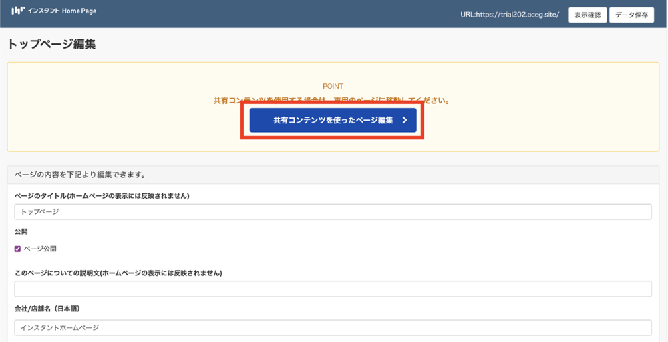Click the インスタント Home Page brand text
Screen dimensions: 668x342
tap(62, 11)
